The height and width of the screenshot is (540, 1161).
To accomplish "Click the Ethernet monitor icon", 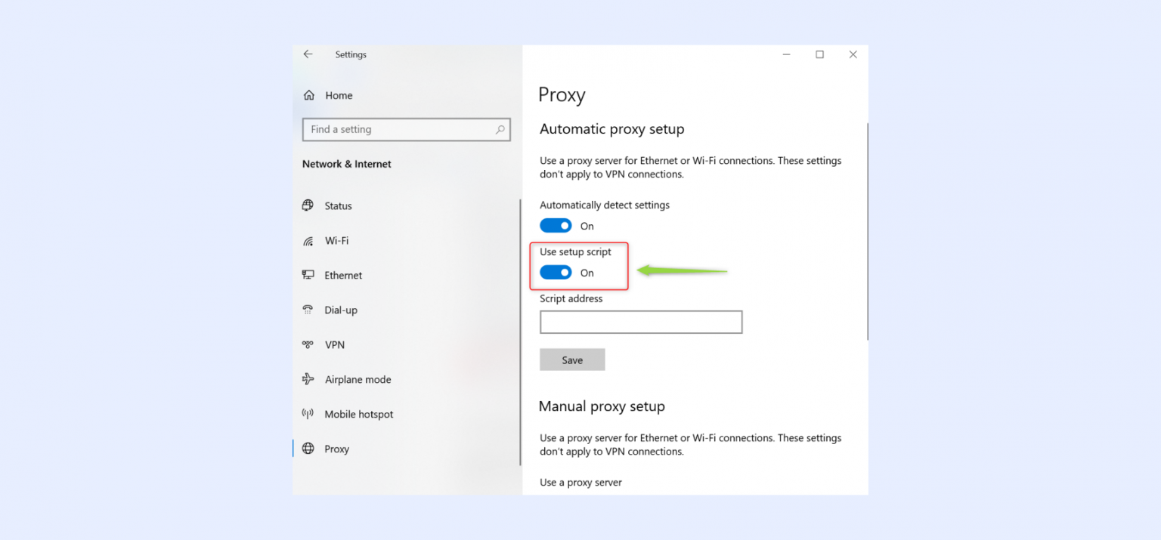I will tap(308, 275).
